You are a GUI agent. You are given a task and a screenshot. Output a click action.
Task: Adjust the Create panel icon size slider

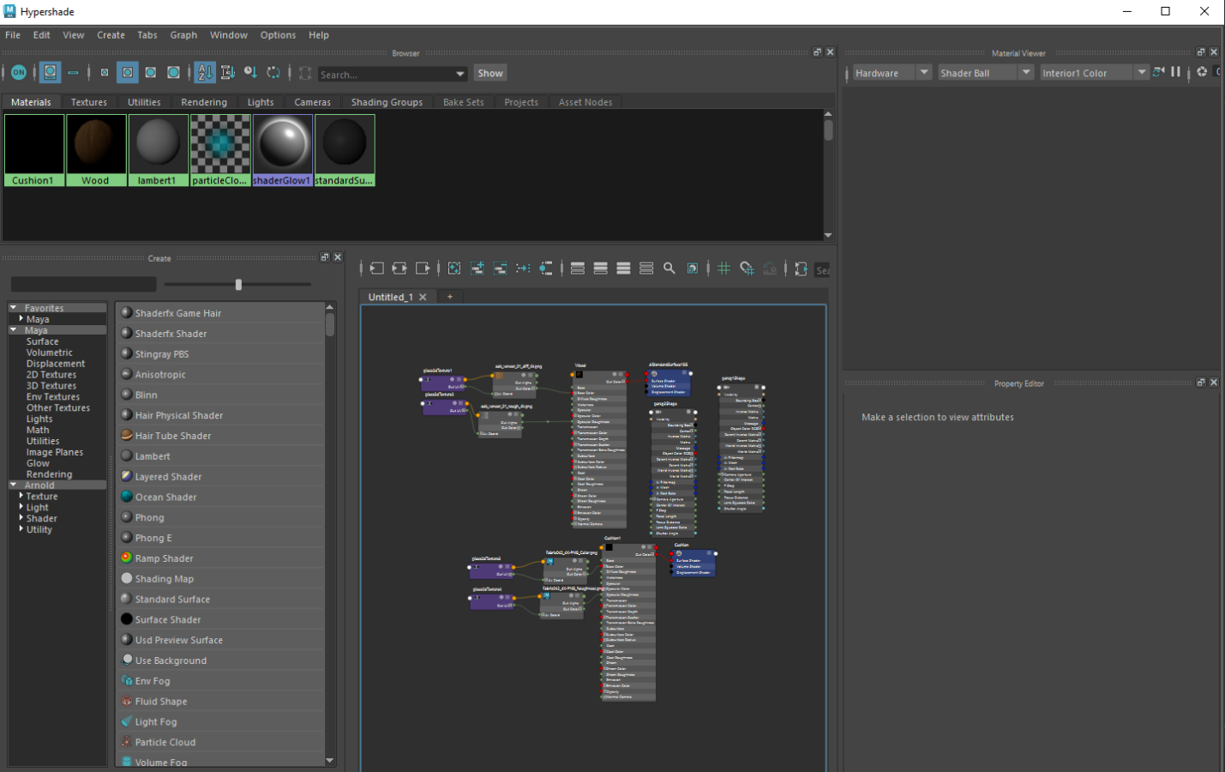[x=238, y=285]
